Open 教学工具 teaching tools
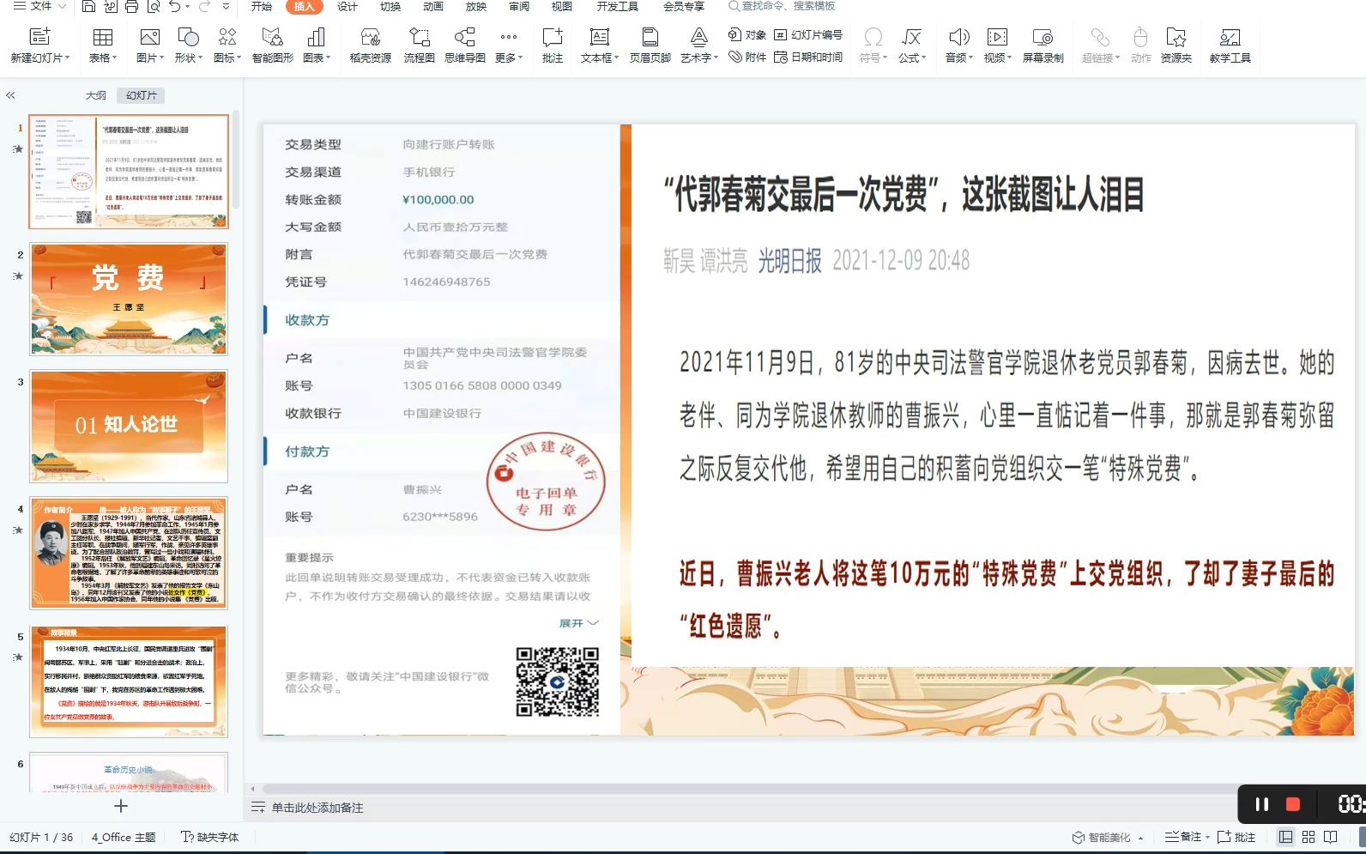The width and height of the screenshot is (1366, 854). 1230,45
